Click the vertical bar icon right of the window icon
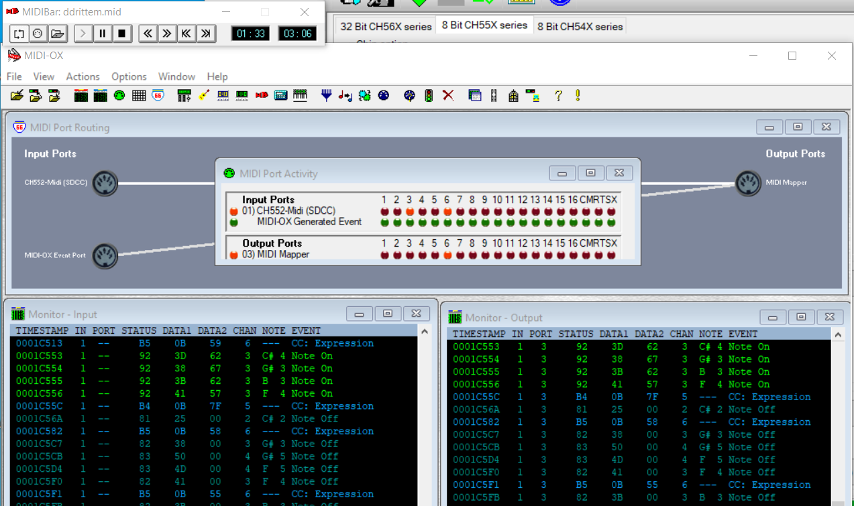 (494, 96)
